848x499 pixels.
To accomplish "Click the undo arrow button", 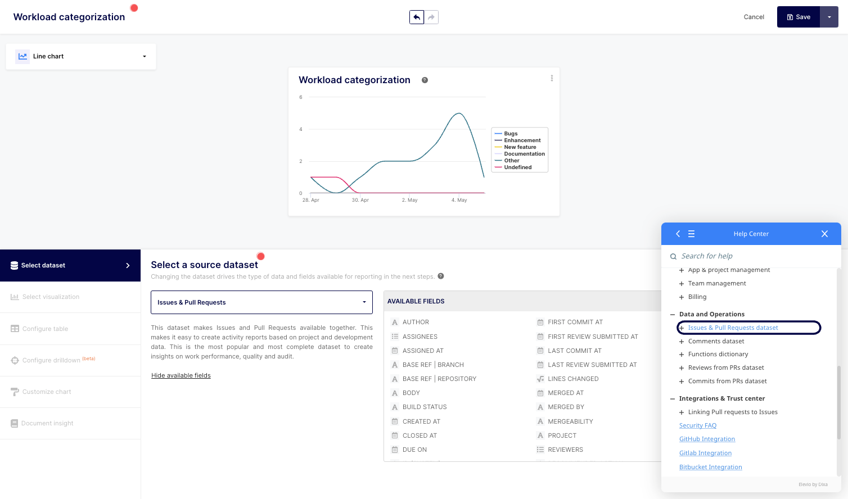I will (417, 17).
